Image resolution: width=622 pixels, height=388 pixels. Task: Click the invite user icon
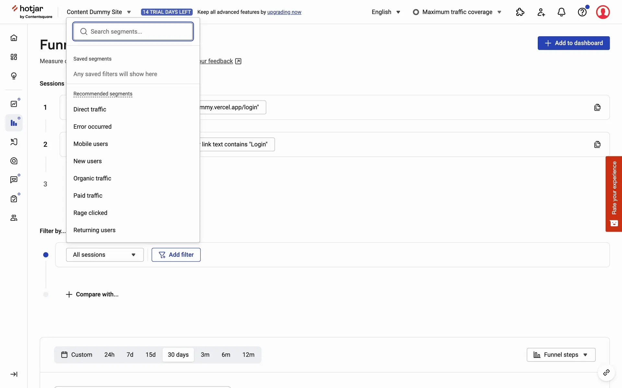tap(541, 12)
